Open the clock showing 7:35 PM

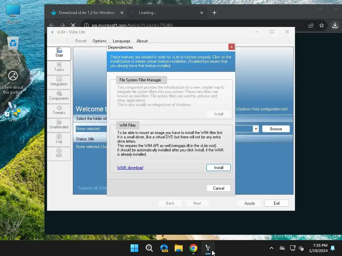click(318, 248)
